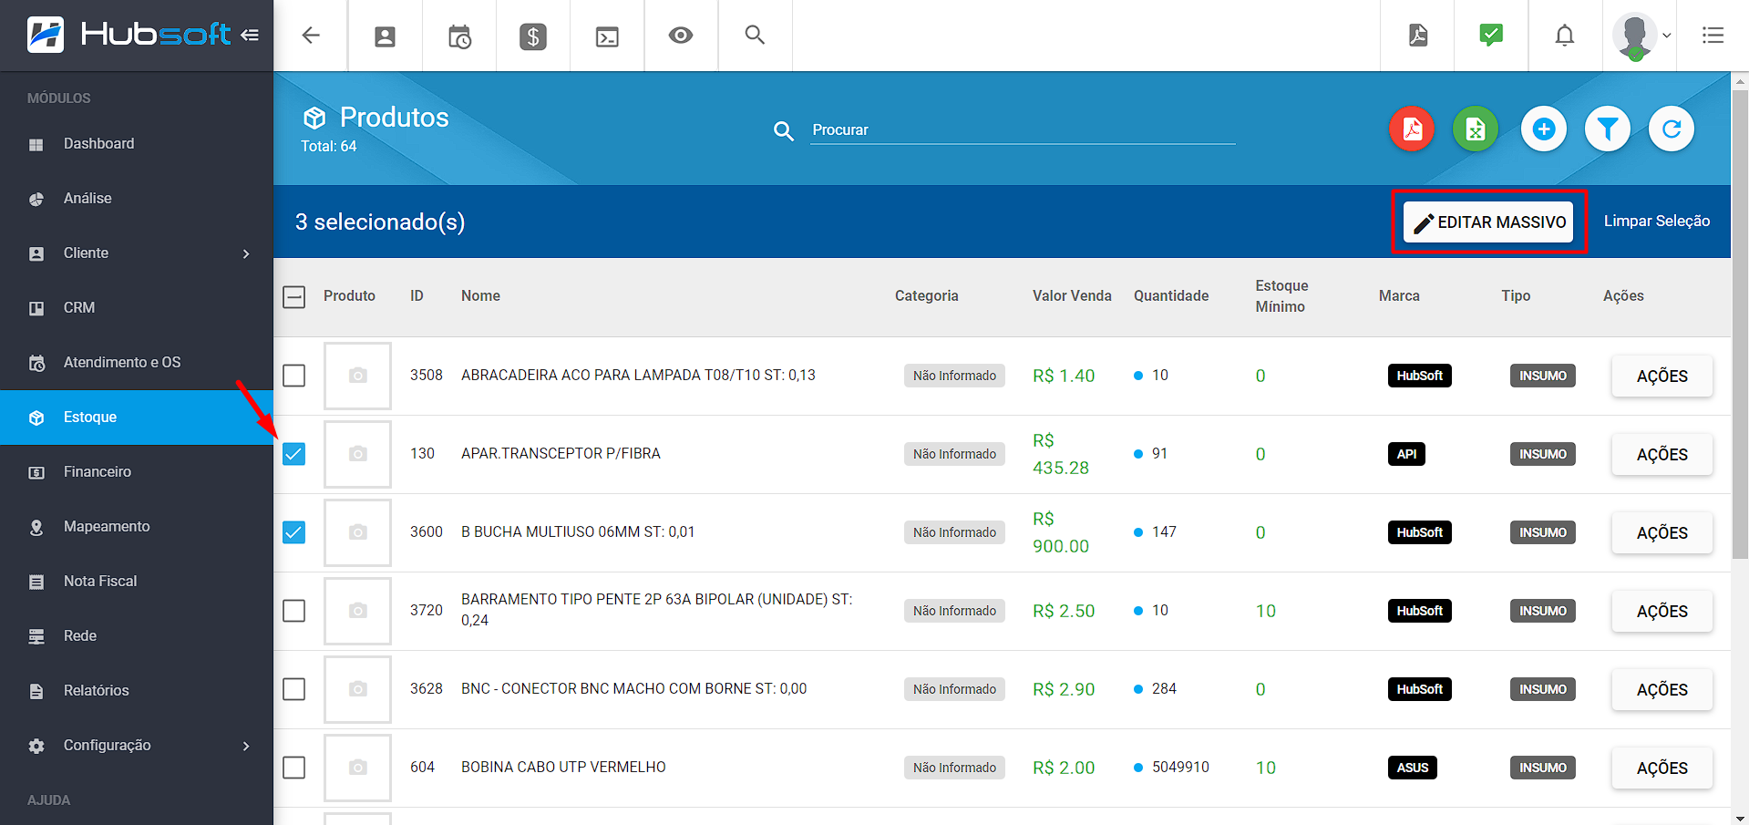Open AÇÕES menu for product 3600
1749x825 pixels.
click(1662, 533)
